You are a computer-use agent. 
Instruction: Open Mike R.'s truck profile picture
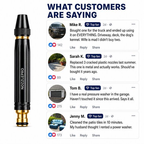point(57,31)
